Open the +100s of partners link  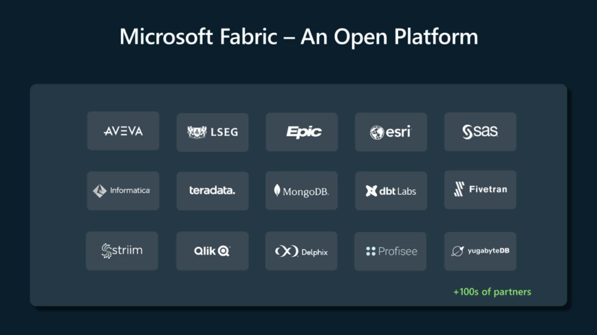point(491,291)
